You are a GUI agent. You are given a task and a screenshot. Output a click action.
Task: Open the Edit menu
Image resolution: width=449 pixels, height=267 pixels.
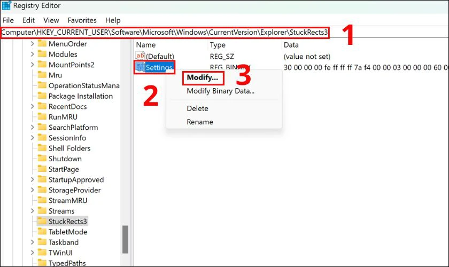(29, 20)
